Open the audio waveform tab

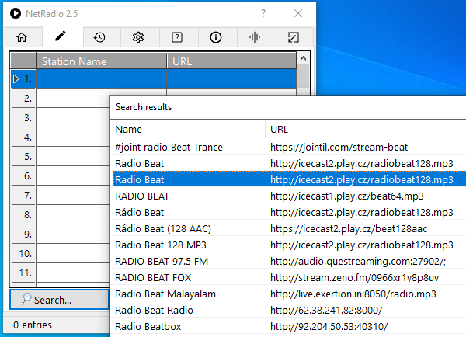[x=255, y=37]
